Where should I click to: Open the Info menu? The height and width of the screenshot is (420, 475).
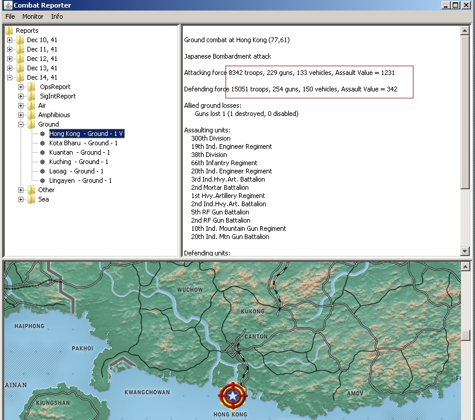(x=57, y=16)
